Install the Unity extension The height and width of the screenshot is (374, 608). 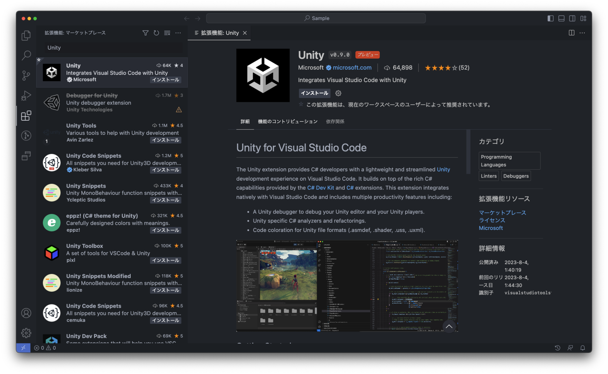coord(314,93)
